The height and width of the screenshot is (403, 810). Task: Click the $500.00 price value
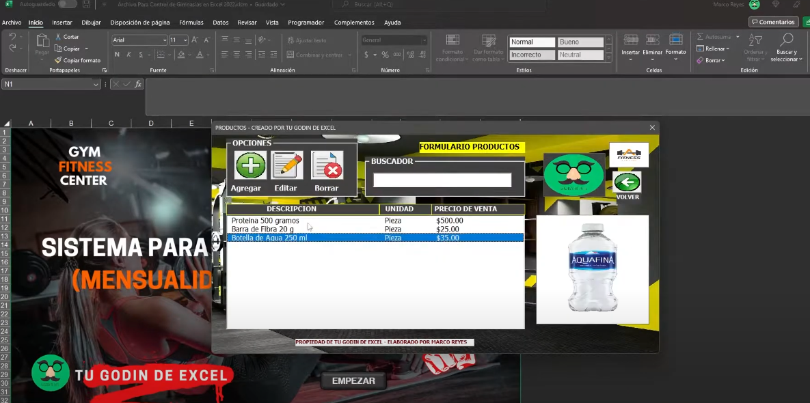point(449,221)
